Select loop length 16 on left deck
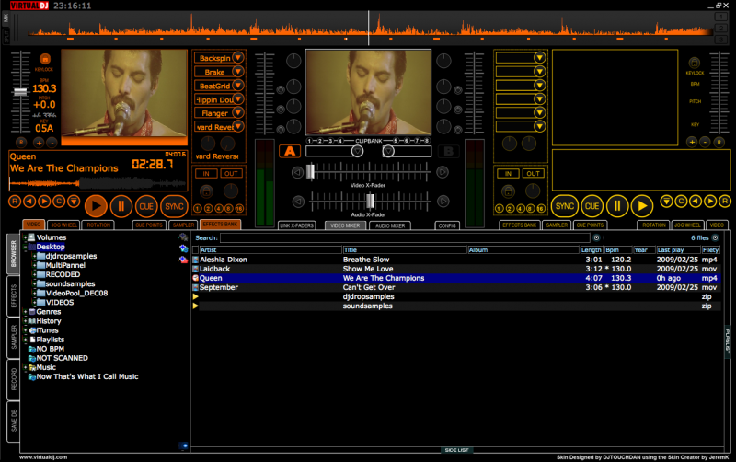Image resolution: width=736 pixels, height=462 pixels. (x=239, y=209)
